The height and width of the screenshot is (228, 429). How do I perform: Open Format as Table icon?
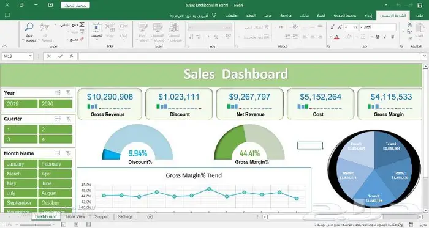click(x=158, y=28)
